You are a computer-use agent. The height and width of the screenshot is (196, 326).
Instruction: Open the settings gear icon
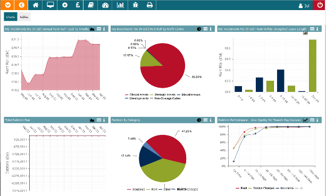[x=65, y=5]
